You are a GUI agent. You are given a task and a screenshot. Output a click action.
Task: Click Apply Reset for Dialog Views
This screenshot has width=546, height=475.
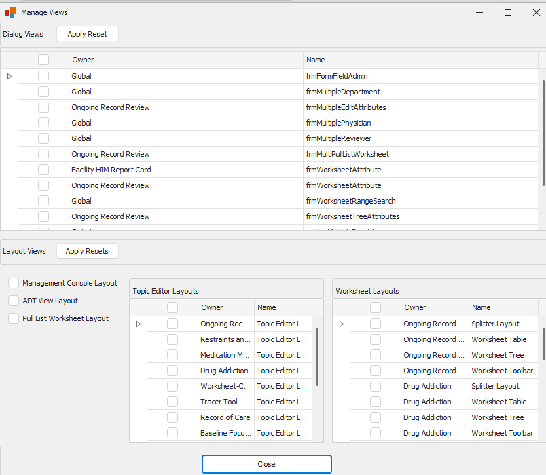88,34
